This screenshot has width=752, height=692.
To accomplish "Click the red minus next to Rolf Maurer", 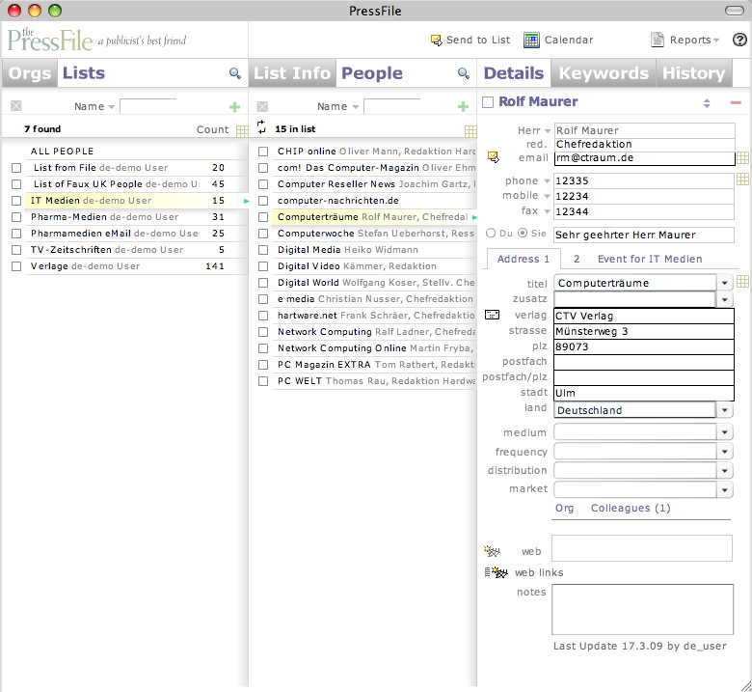I will click(736, 102).
